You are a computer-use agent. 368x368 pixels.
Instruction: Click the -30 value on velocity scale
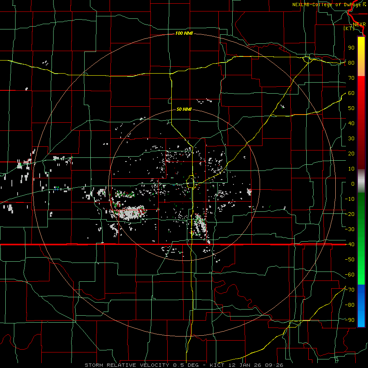(350, 229)
